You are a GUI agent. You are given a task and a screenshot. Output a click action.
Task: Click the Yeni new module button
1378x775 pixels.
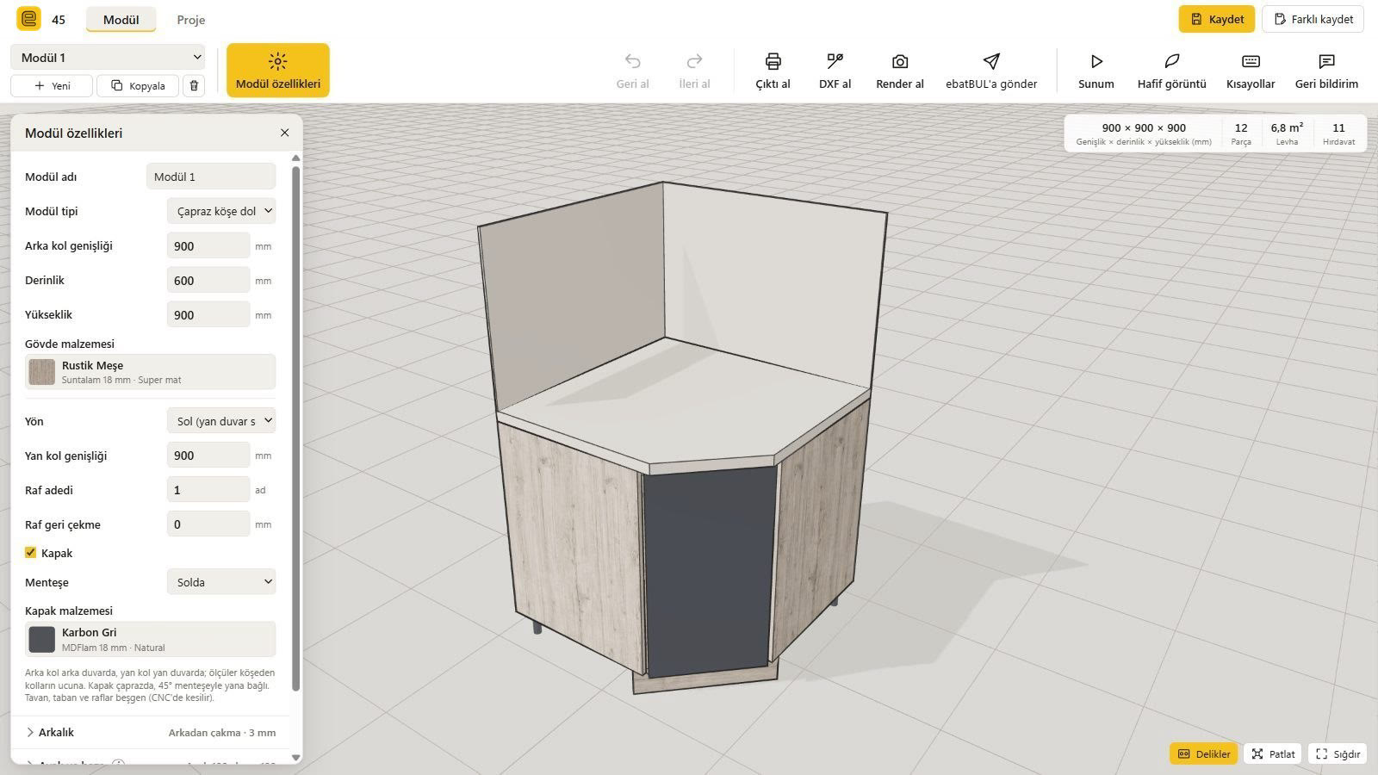click(x=52, y=85)
